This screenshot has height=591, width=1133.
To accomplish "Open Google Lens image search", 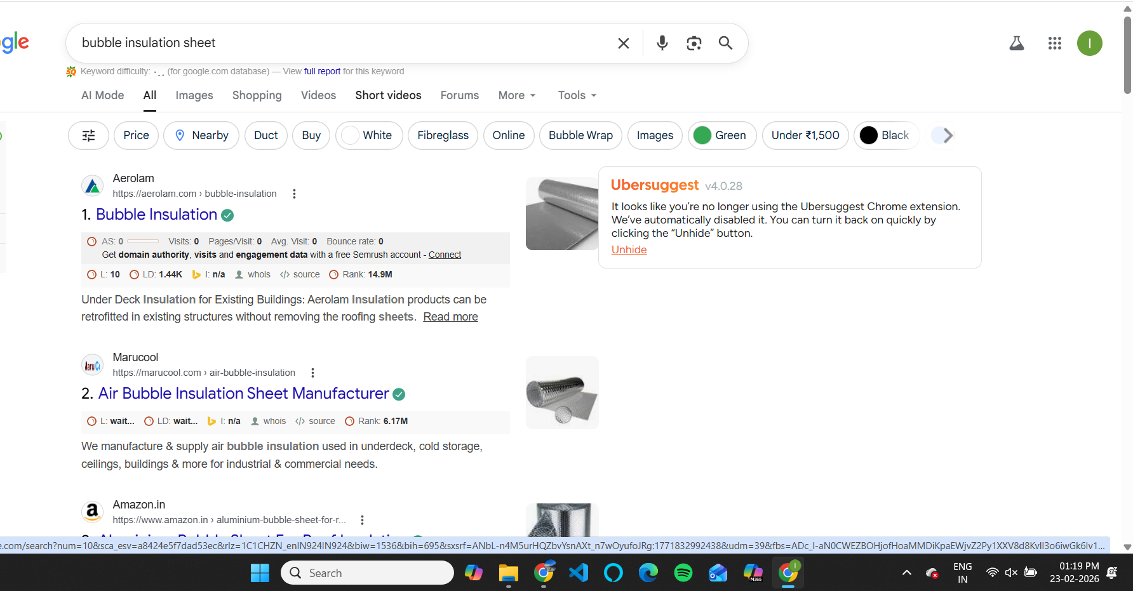I will 694,43.
